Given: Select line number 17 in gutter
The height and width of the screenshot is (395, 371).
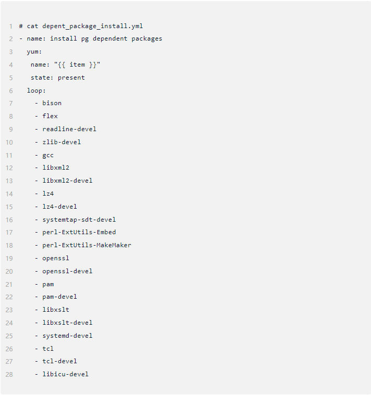Looking at the screenshot, I should 9,232.
